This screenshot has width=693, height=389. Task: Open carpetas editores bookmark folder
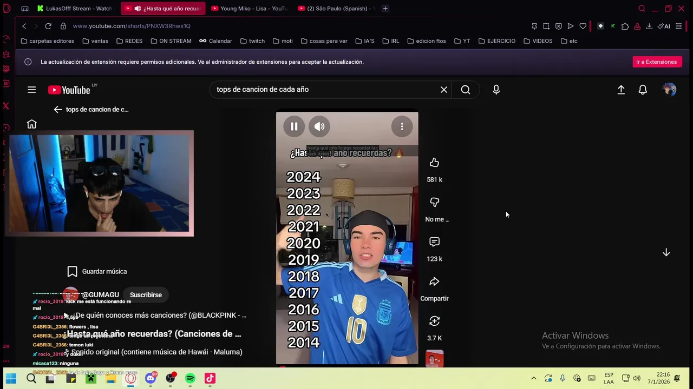pos(47,41)
